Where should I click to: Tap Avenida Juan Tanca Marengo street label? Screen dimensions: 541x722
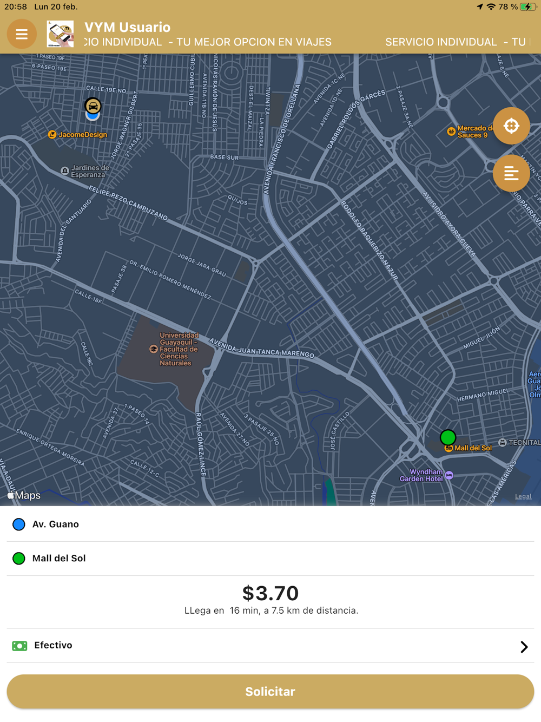[x=261, y=349]
